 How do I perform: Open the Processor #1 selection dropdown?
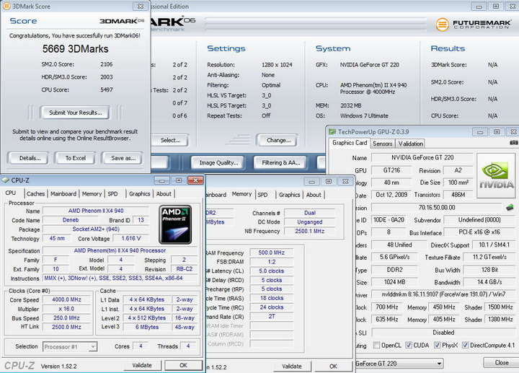coord(70,347)
